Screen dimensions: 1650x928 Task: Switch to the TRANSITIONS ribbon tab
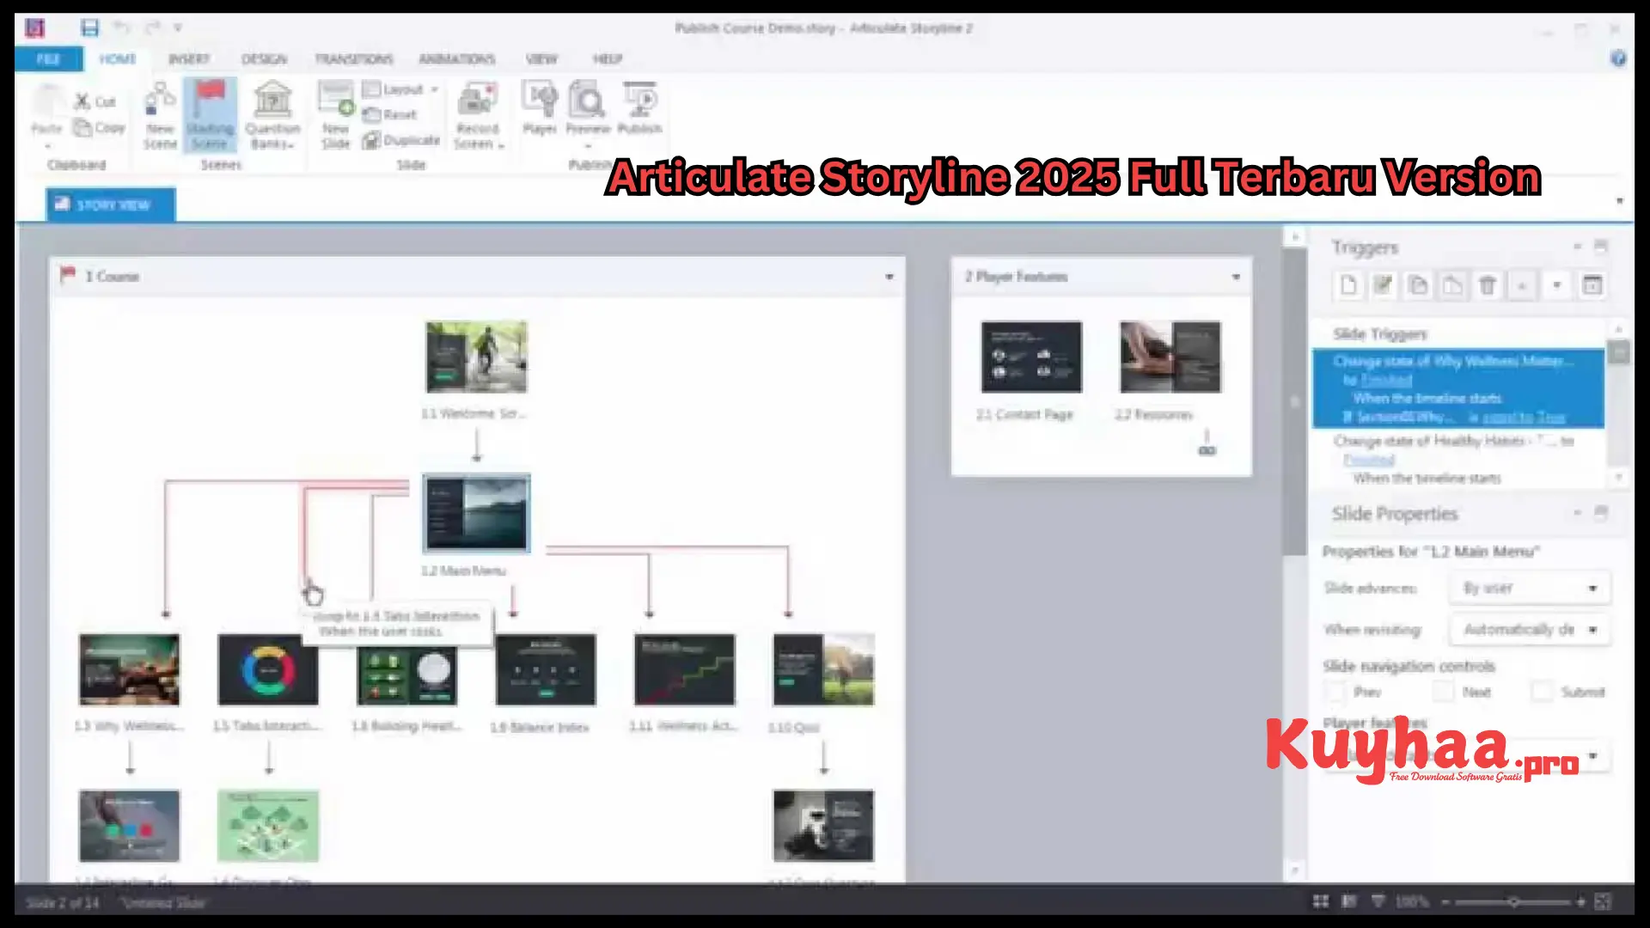coord(354,58)
